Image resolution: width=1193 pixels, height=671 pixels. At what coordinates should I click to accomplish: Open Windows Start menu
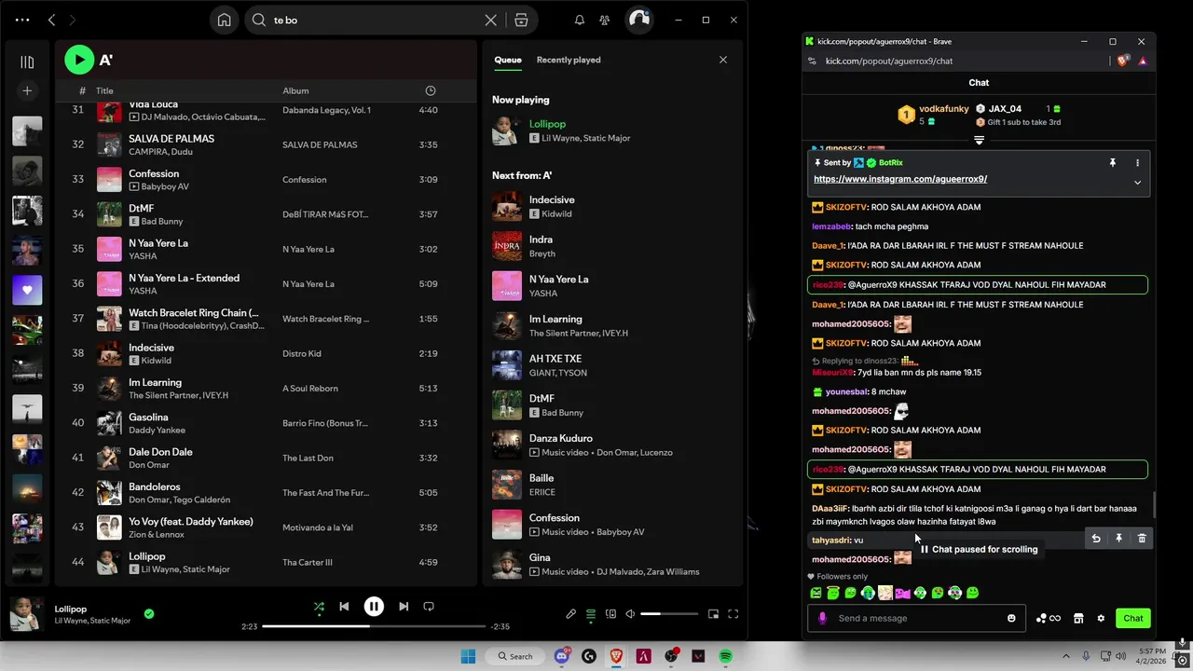468,656
